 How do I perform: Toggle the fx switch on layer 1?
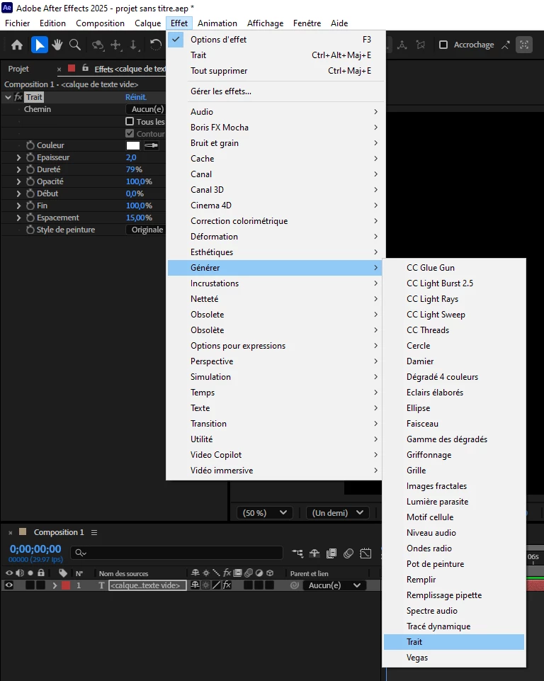pos(227,585)
